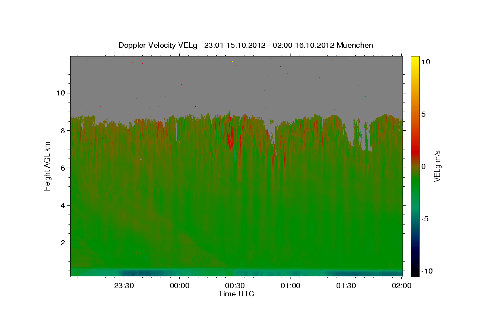Viewport: 498px width, 332px height.
Task: Click the 'Muenchen' location in title
Action: tap(355, 45)
